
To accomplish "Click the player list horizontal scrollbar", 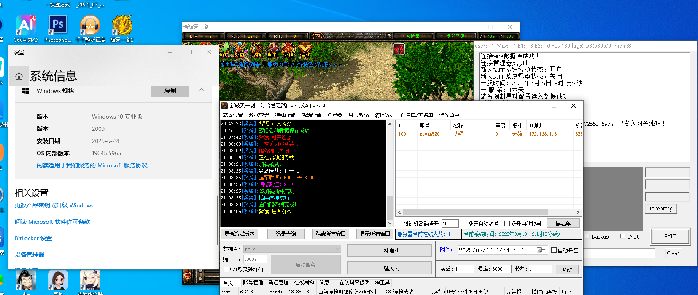I will pos(475,213).
